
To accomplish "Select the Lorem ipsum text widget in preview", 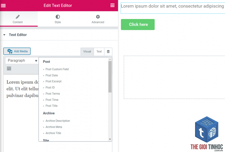I will [173, 8].
